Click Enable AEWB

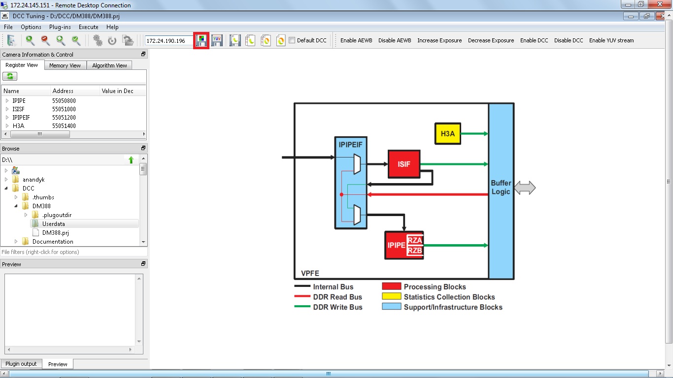pyautogui.click(x=356, y=40)
